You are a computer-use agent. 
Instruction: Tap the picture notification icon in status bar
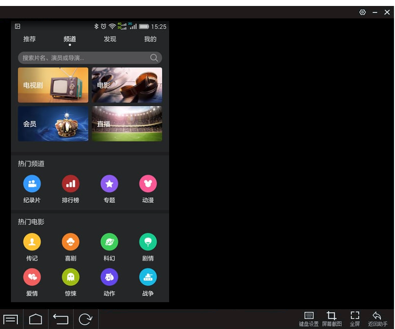17,26
